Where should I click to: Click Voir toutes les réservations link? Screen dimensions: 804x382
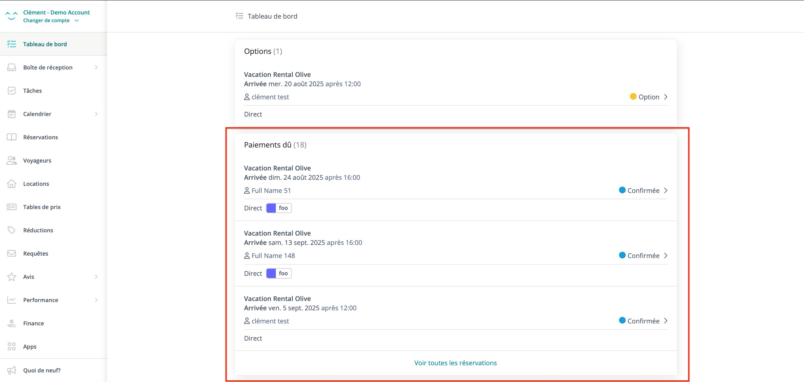pos(455,363)
